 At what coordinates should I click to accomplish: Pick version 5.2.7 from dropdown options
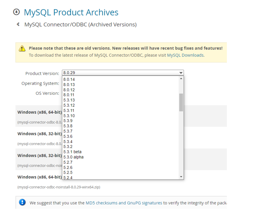[x=68, y=162]
